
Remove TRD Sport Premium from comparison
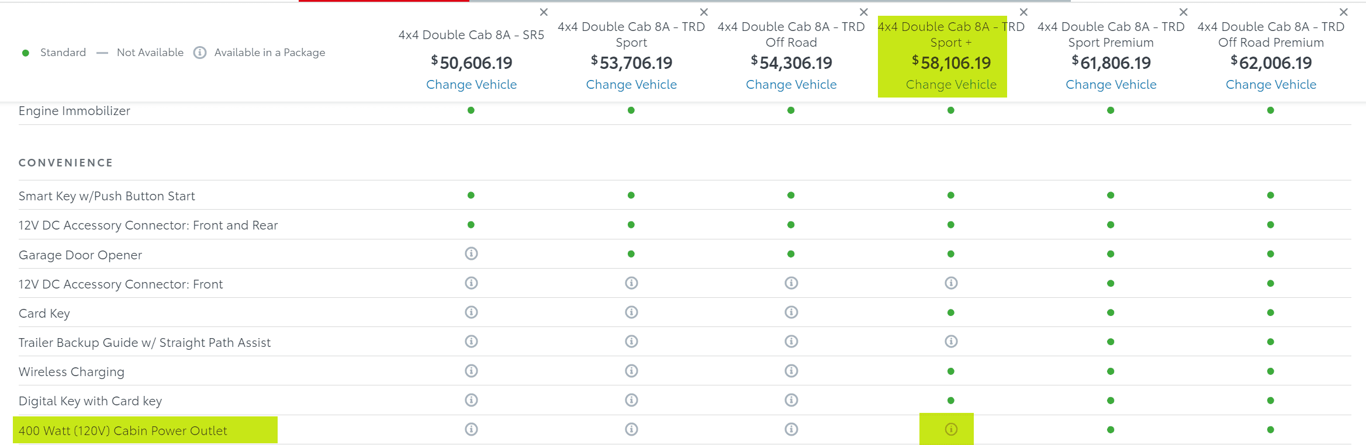tap(1183, 12)
